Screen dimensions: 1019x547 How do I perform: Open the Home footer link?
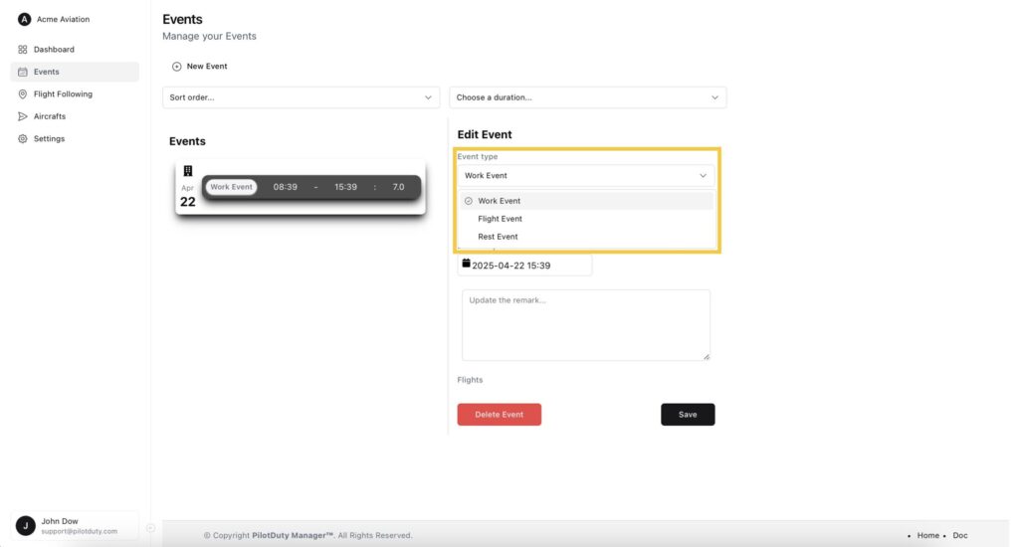click(928, 535)
